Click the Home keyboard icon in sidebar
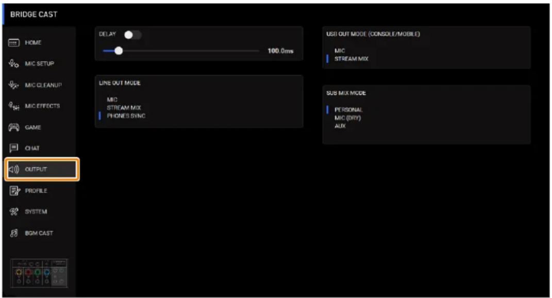This screenshot has width=552, height=298. click(14, 43)
